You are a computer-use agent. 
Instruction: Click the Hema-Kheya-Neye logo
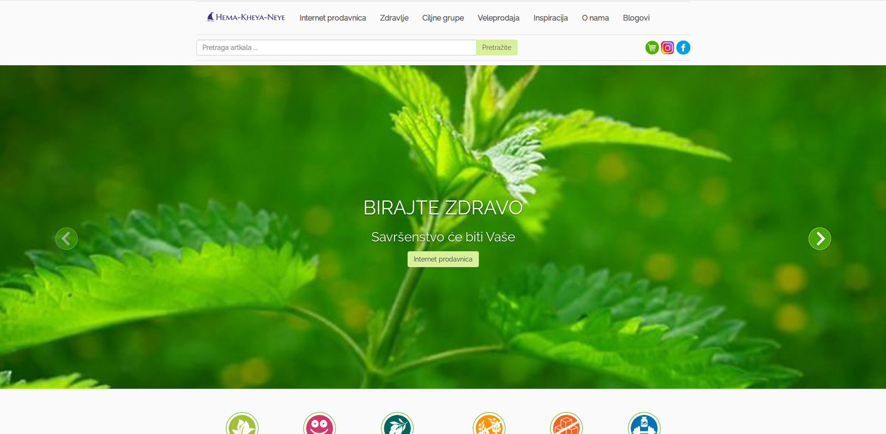click(245, 18)
